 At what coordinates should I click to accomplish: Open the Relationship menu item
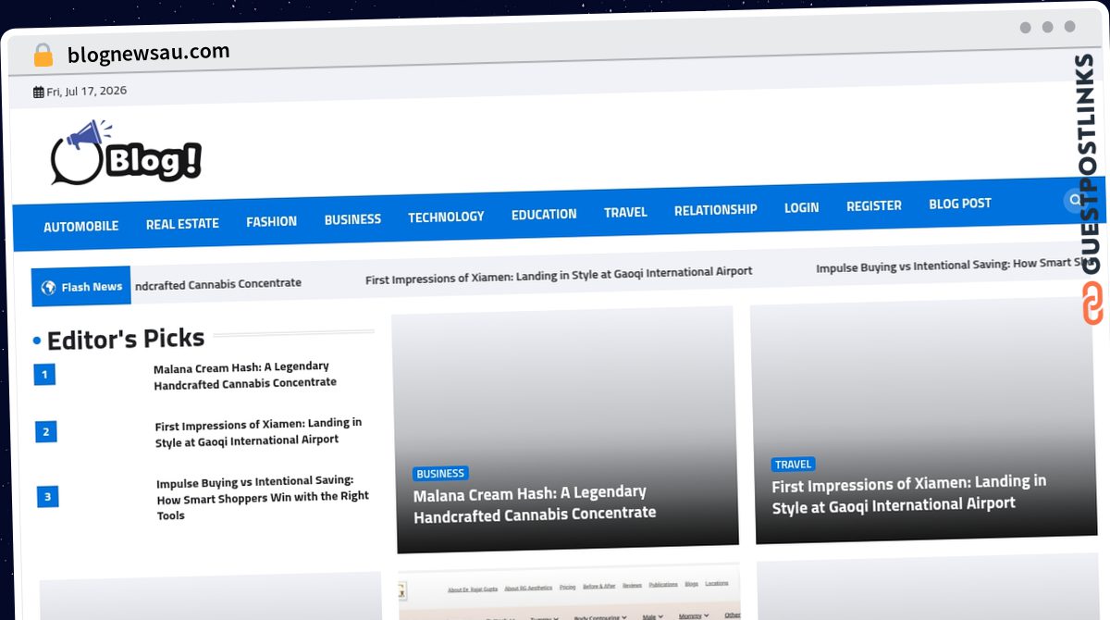pos(715,210)
